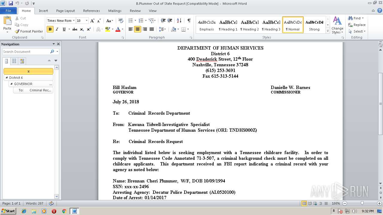The height and width of the screenshot is (215, 383).
Task: Click the Cut scissors icon
Action: click(17, 18)
